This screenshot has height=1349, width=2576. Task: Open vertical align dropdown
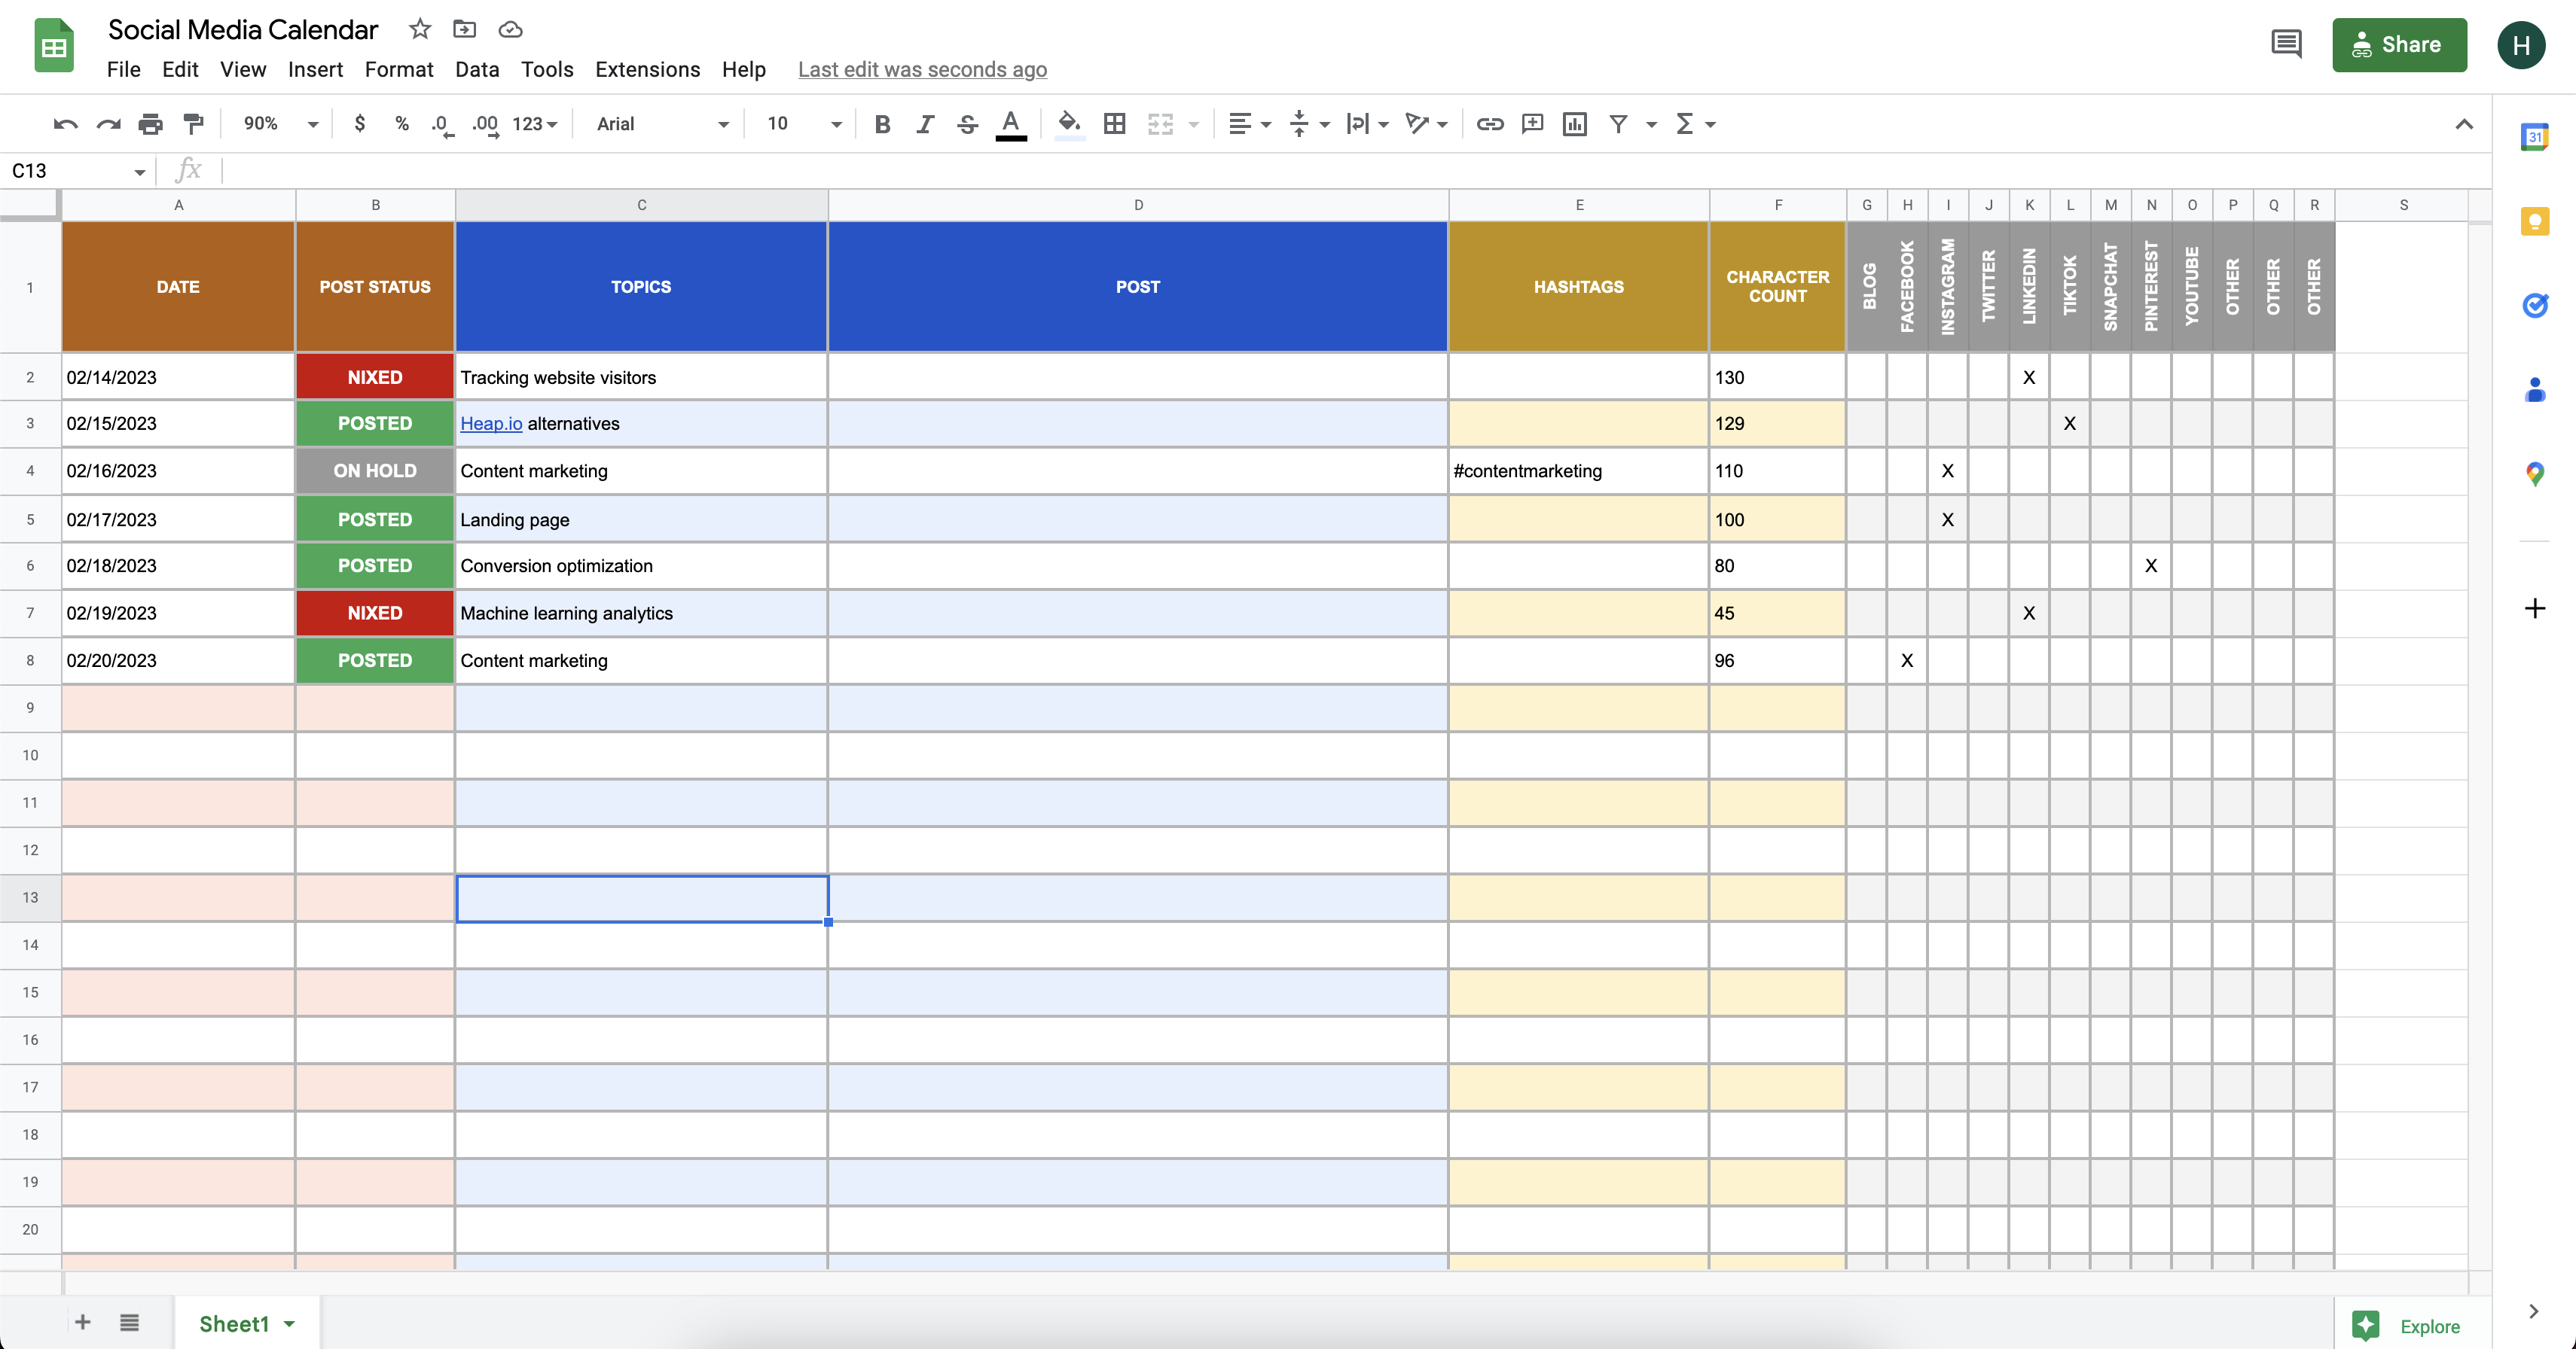[x=1308, y=124]
